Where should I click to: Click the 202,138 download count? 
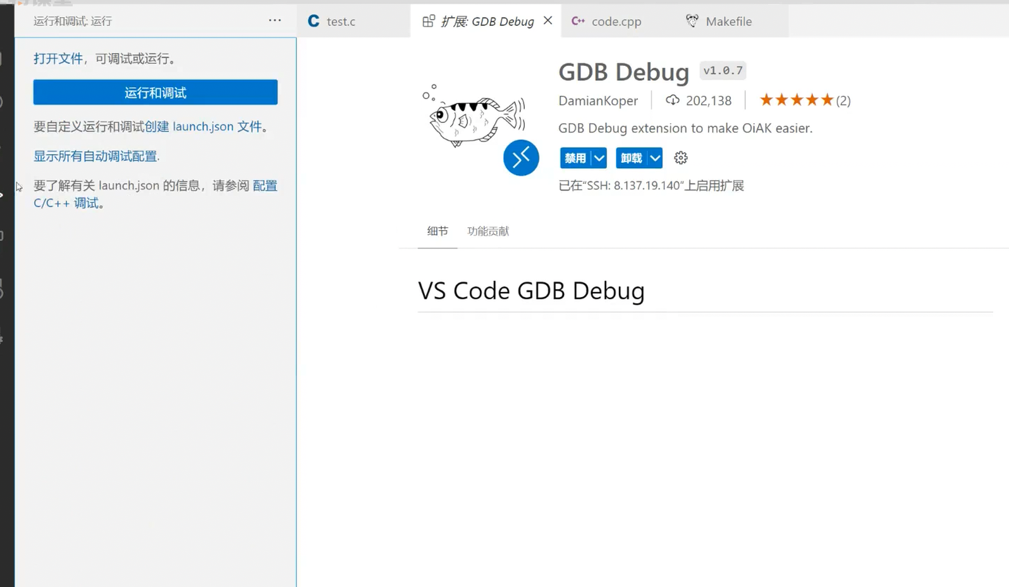coord(709,101)
